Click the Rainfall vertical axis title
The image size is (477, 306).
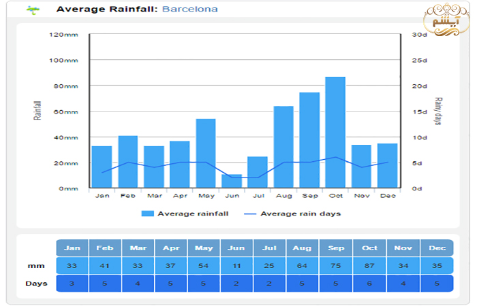(37, 110)
